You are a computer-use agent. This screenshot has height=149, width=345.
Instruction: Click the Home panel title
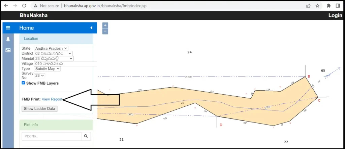[27, 28]
